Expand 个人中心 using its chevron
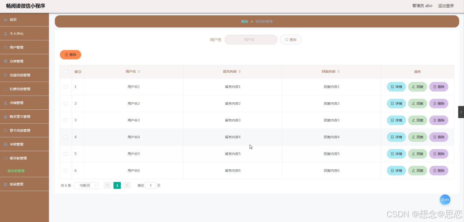The image size is (464, 222). (x=43, y=33)
